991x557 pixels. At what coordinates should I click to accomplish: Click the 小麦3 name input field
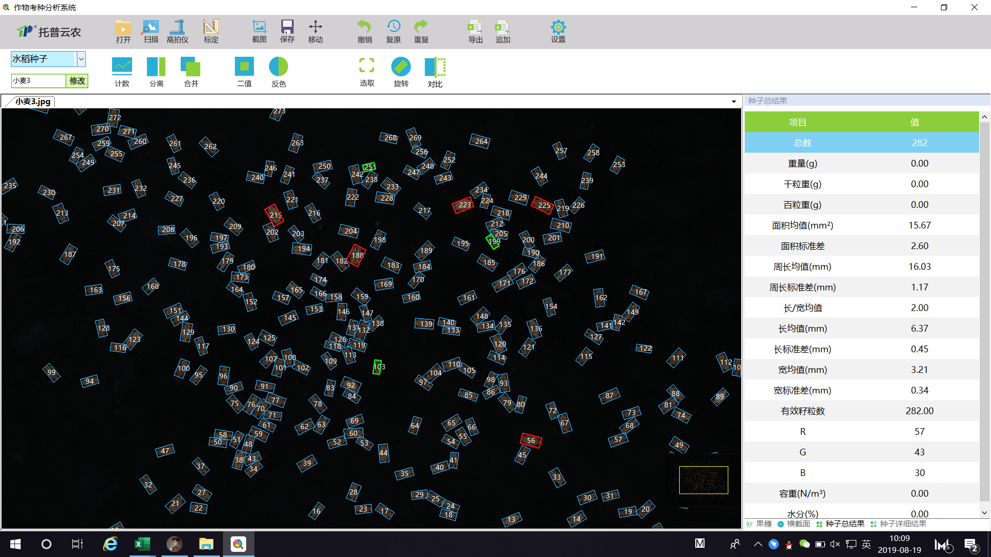coord(39,81)
